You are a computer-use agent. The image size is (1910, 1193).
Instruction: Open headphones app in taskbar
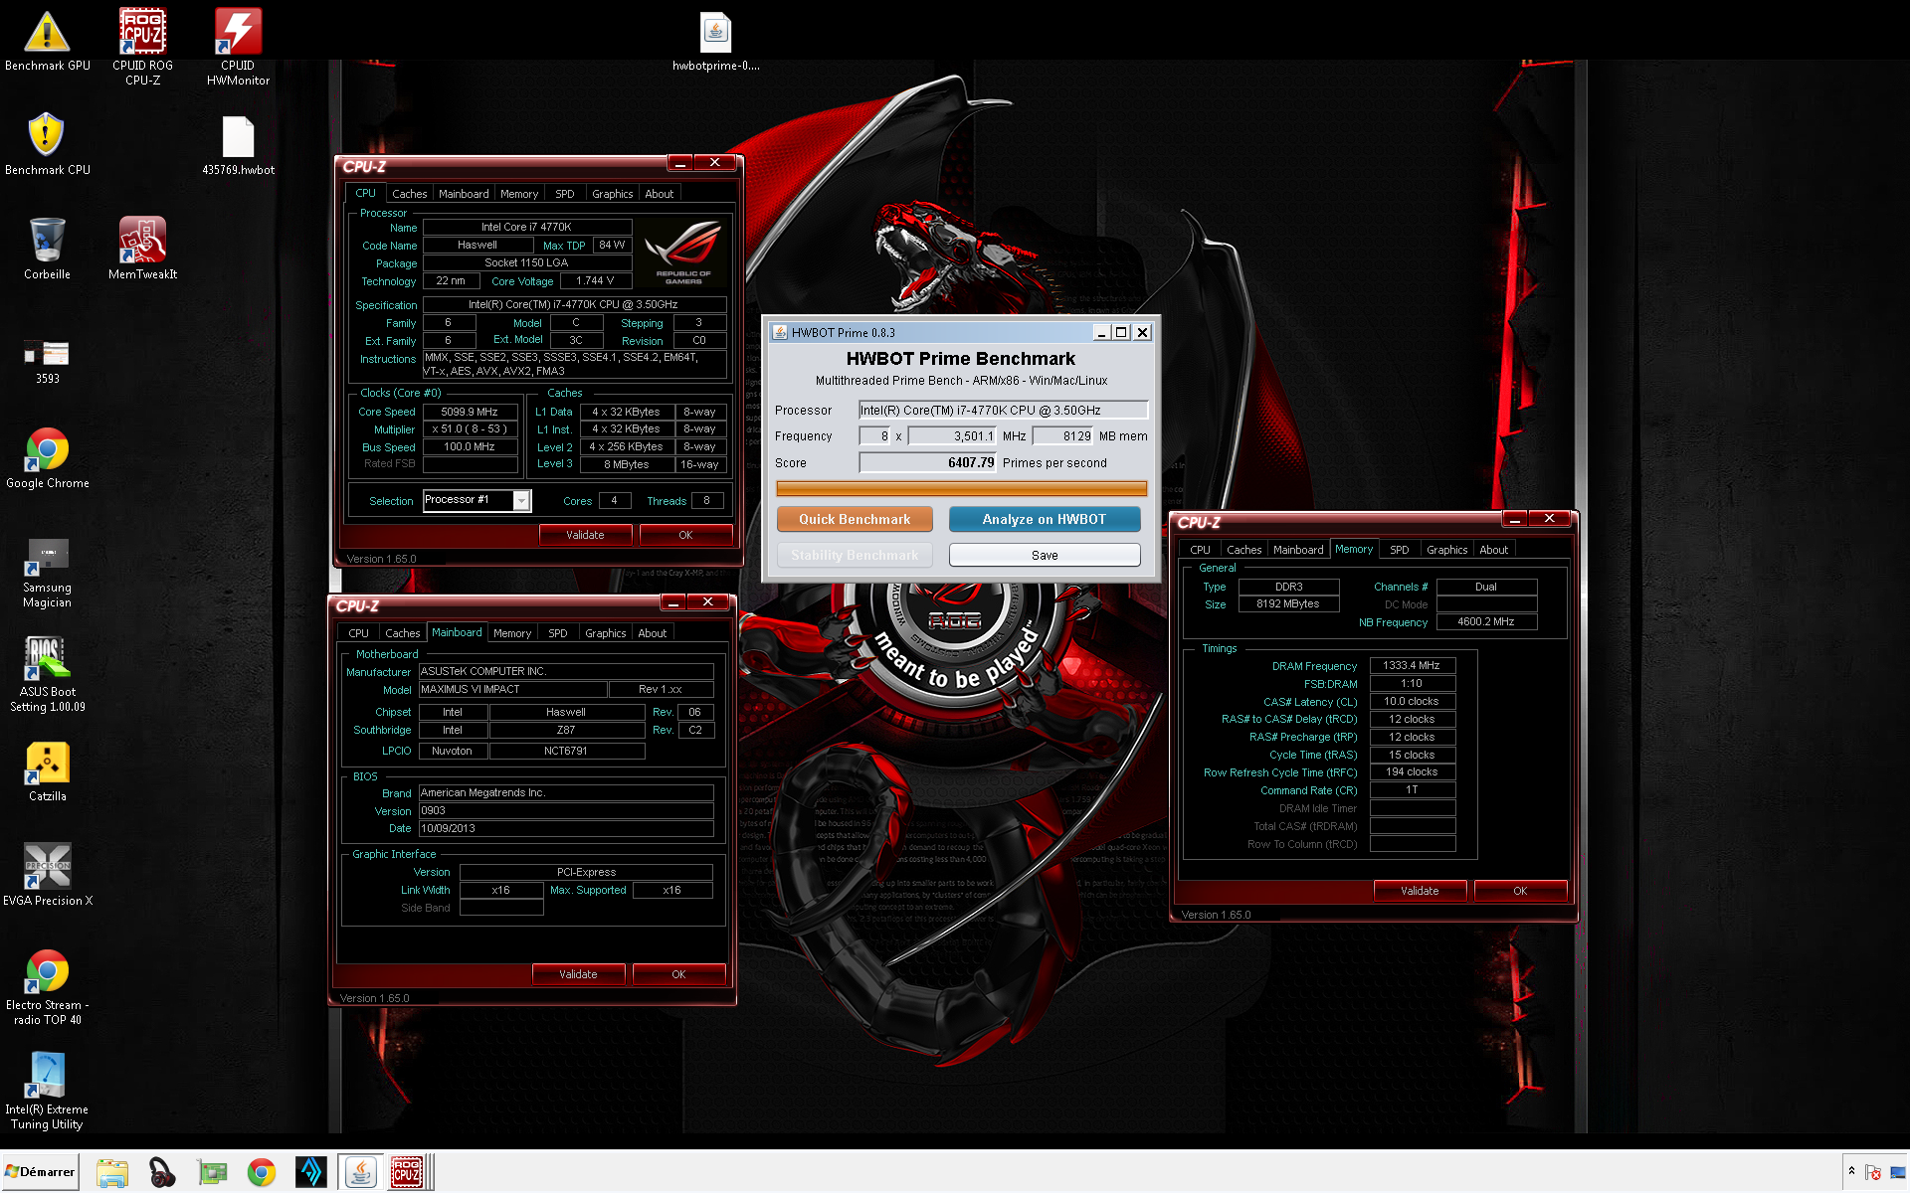pyautogui.click(x=162, y=1172)
